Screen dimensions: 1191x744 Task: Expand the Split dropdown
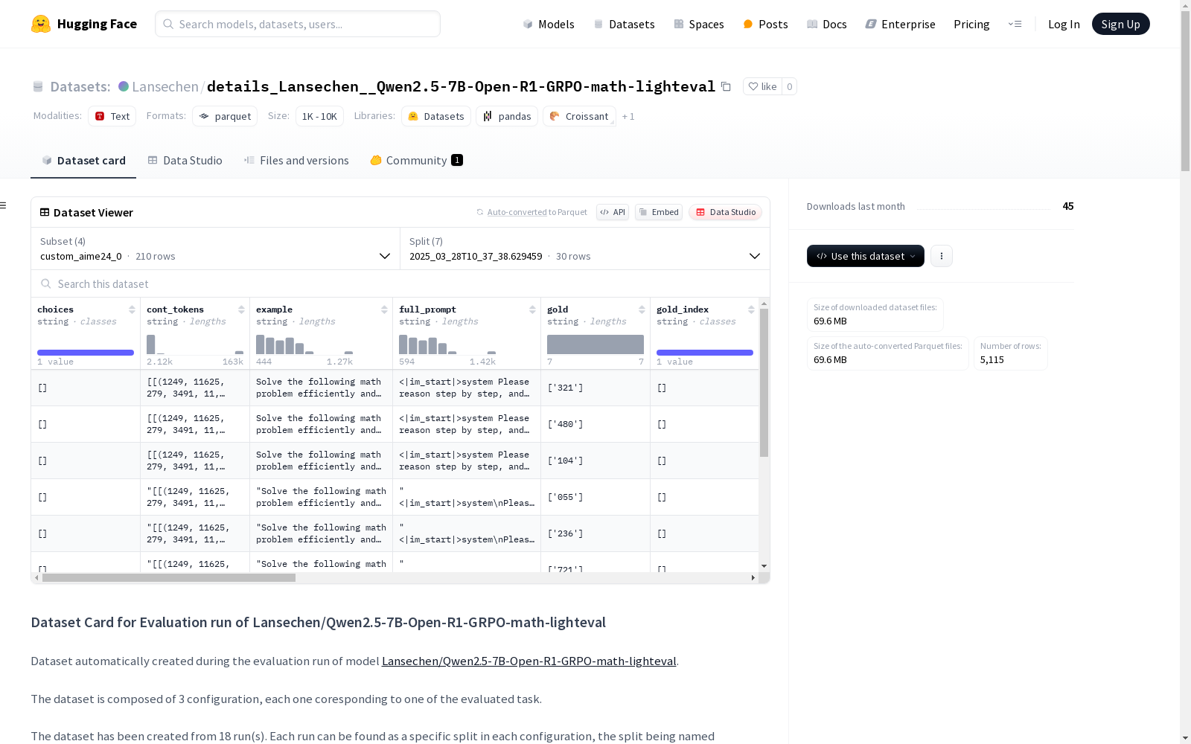tap(585, 248)
